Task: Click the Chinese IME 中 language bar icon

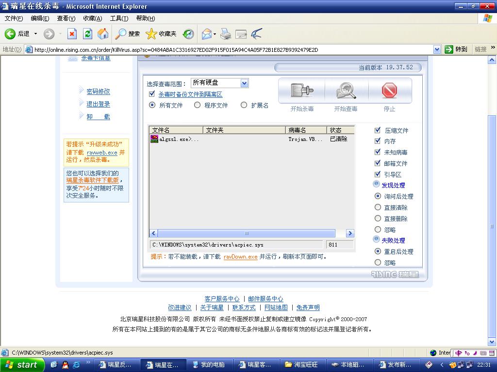Action: [x=459, y=353]
